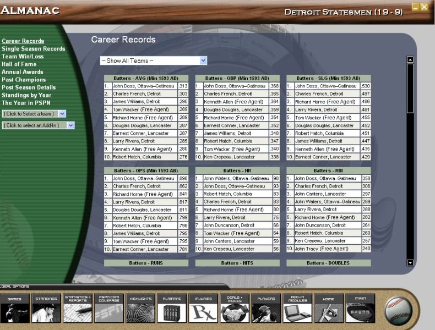Click scrollbar up arrow in records panel
The height and width of the screenshot is (330, 435).
410,59
